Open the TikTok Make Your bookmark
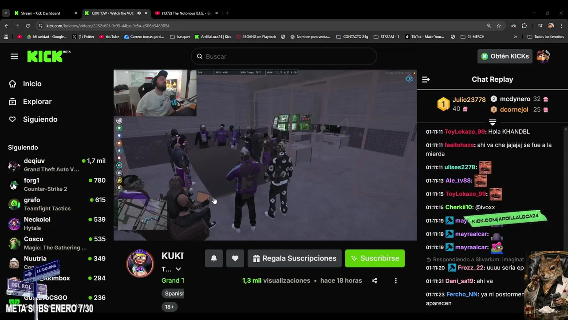This screenshot has width=568, height=320. [425, 37]
